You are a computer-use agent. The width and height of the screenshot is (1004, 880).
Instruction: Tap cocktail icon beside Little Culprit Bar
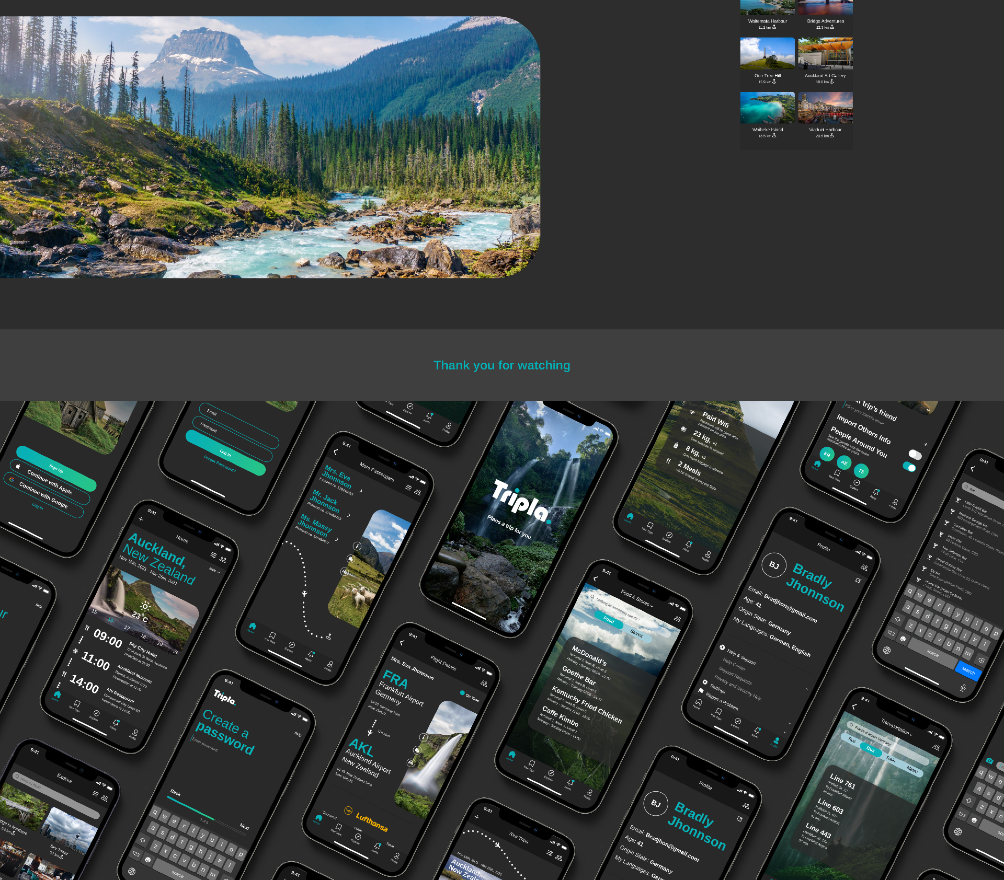[958, 500]
